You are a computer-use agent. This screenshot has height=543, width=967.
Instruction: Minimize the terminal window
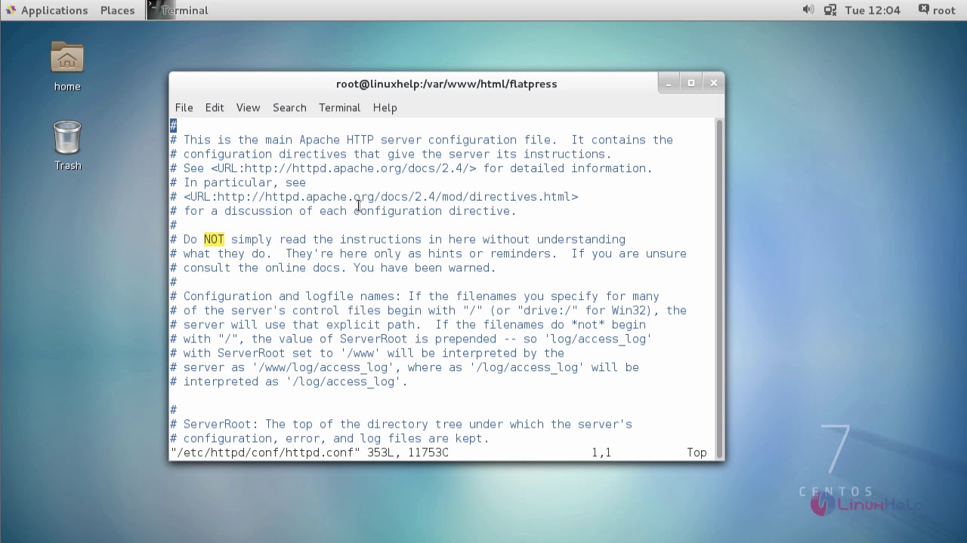668,83
